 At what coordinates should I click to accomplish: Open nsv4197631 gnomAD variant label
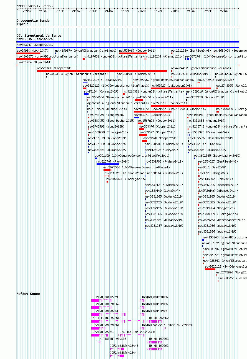click(113, 56)
